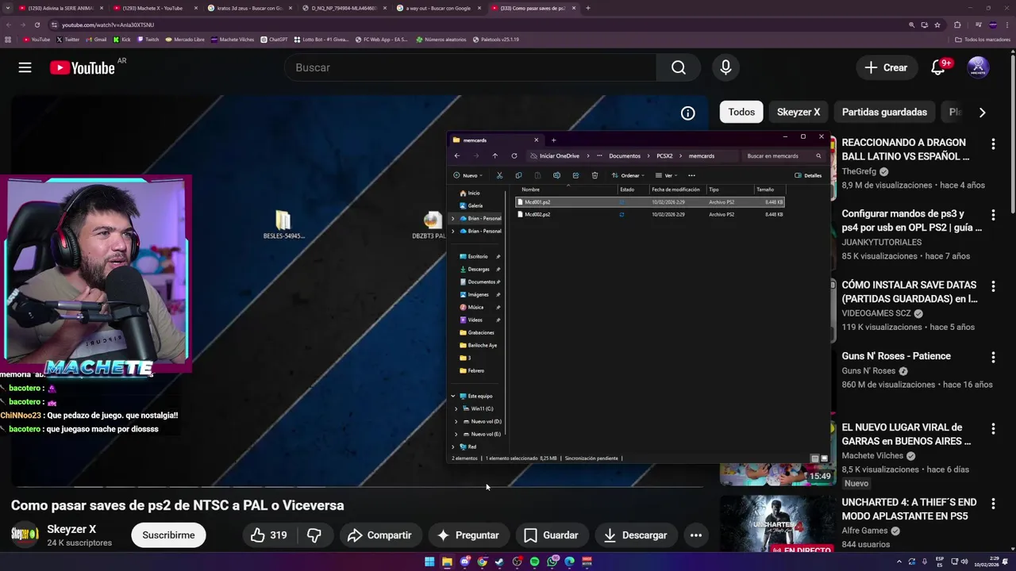Image resolution: width=1016 pixels, height=571 pixels.
Task: Open Steam from the taskbar
Action: pos(499,561)
